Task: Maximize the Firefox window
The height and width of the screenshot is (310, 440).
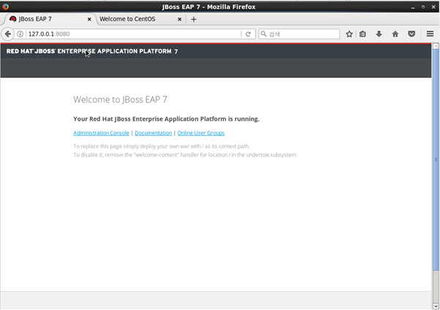Action: click(x=423, y=7)
